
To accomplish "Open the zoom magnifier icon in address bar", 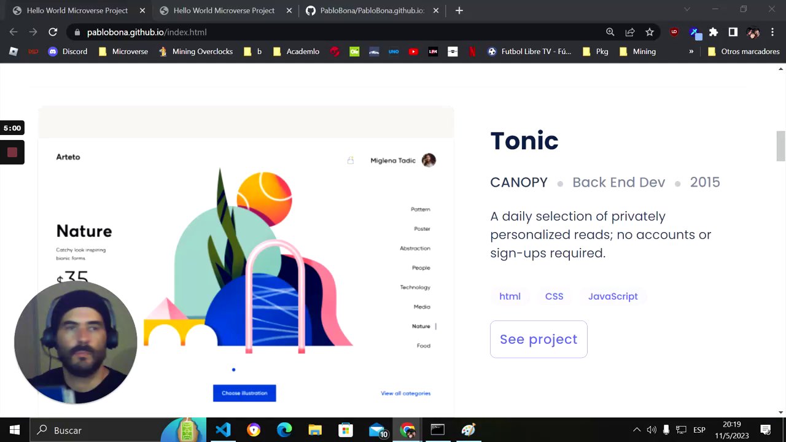I will coord(610,32).
